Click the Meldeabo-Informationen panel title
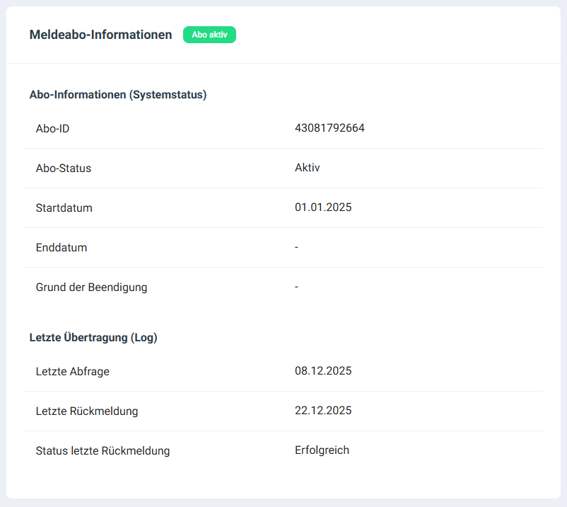This screenshot has height=507, width=567. pos(100,35)
